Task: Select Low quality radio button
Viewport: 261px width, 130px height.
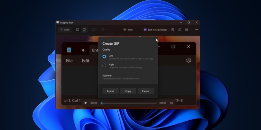Action: (104, 57)
